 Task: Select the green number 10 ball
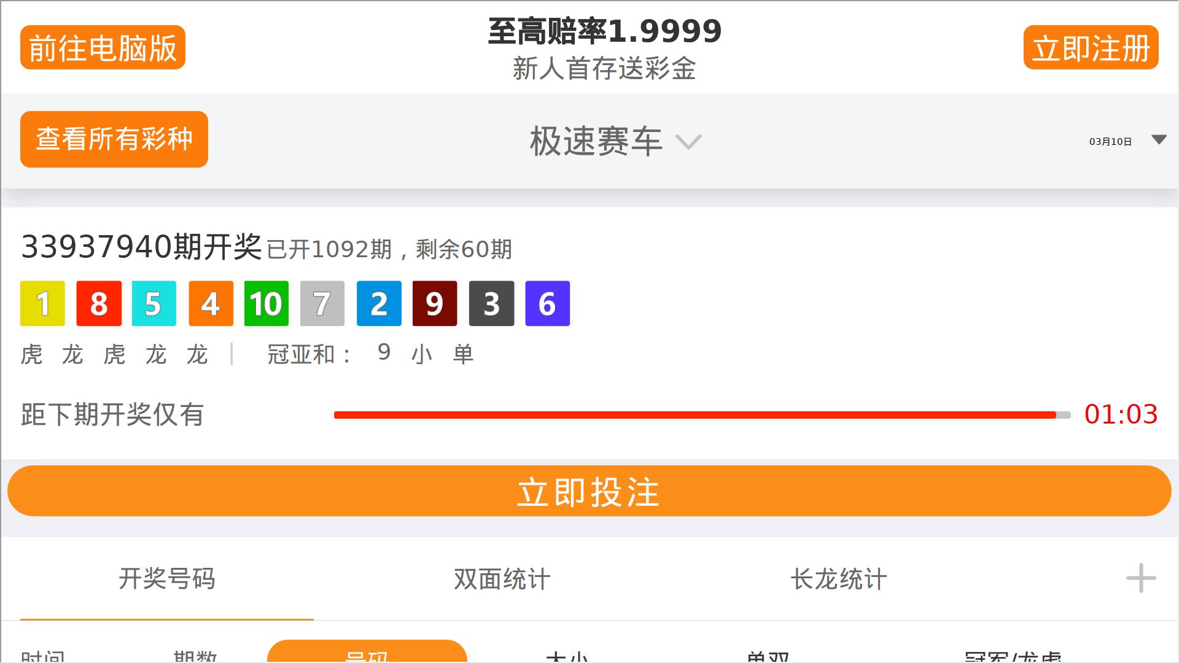[x=267, y=303]
